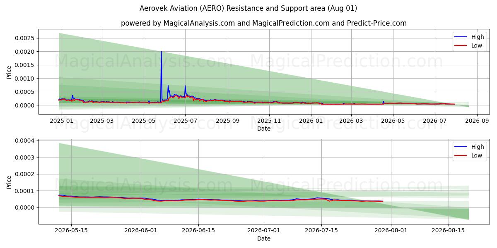Viewport: 497px width, 248px height.
Task: Click the 2026-06-15 x-axis tick label
Action: pyautogui.click(x=198, y=231)
